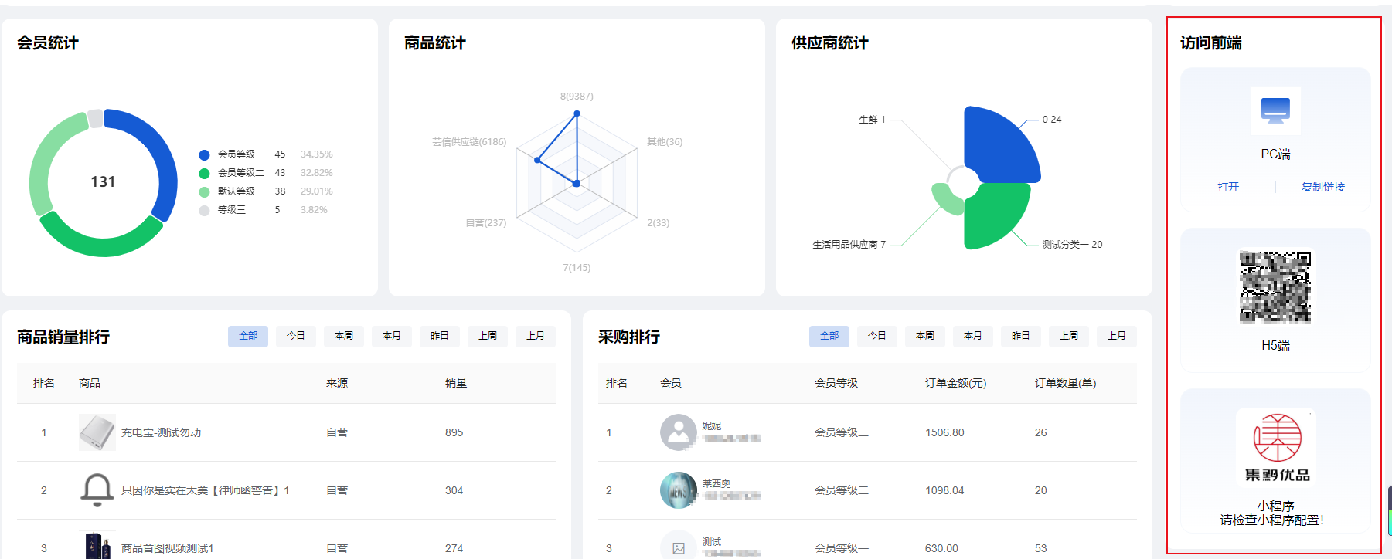The image size is (1392, 559).
Task: Select 本月 filter in 采购排行
Action: click(973, 336)
